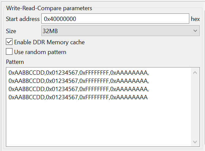Enable the Use random pattern checkbox
Screen dimensions: 205x151
tap(9, 52)
